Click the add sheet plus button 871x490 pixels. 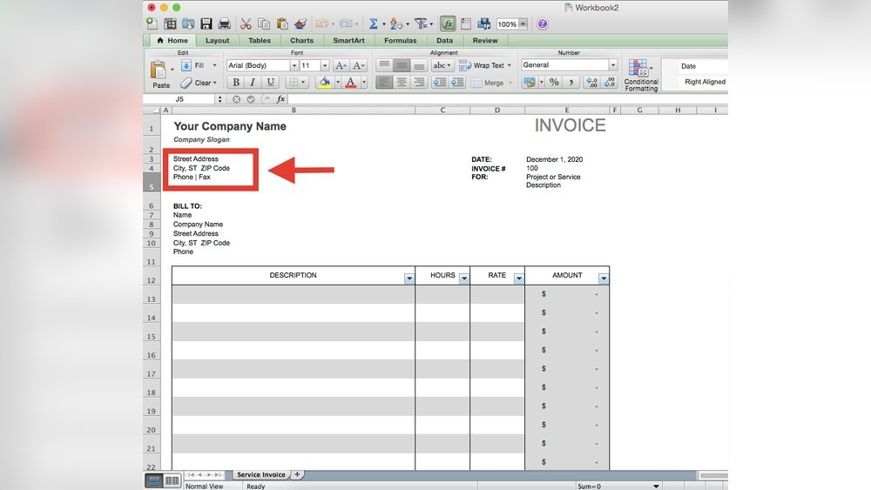(x=298, y=474)
